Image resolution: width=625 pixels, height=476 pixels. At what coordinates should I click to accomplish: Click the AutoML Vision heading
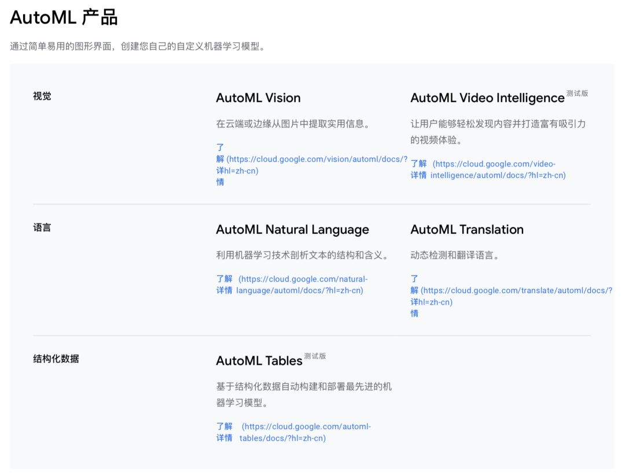pos(258,98)
